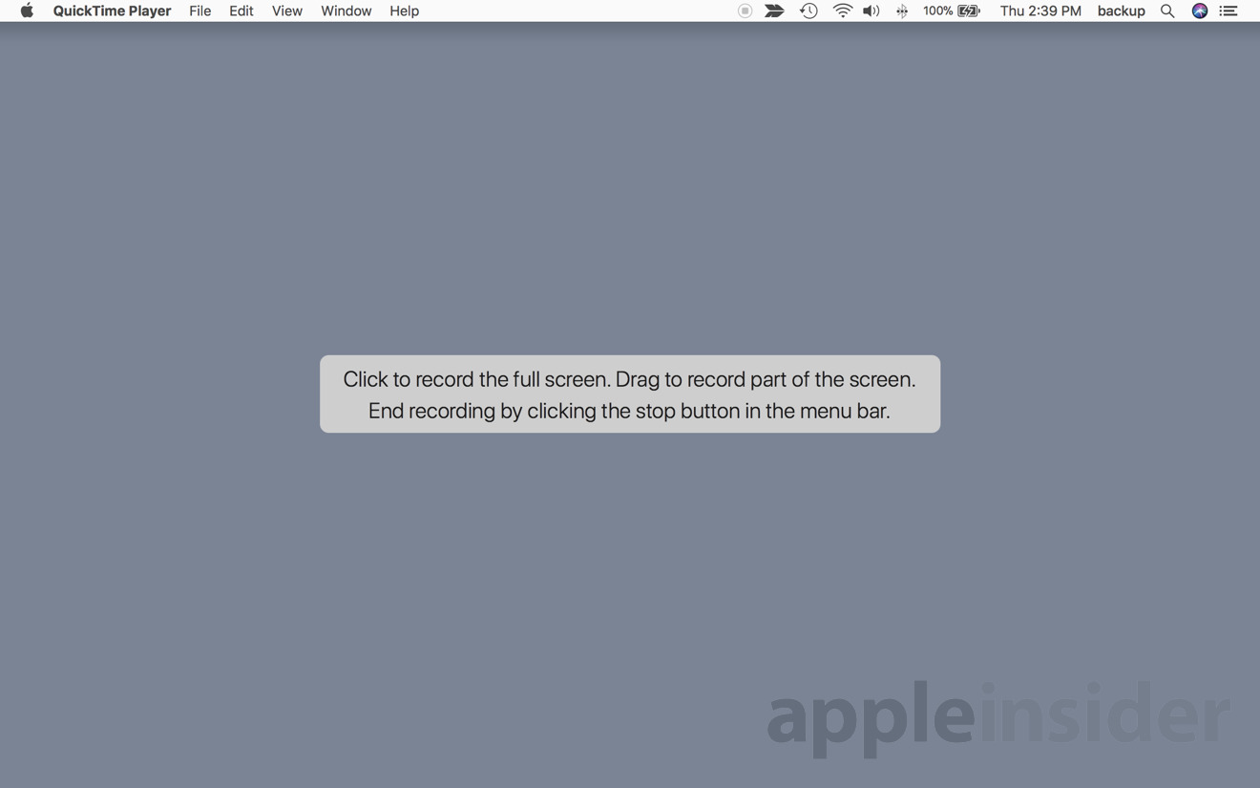
Task: Open the File menu
Action: [x=199, y=11]
